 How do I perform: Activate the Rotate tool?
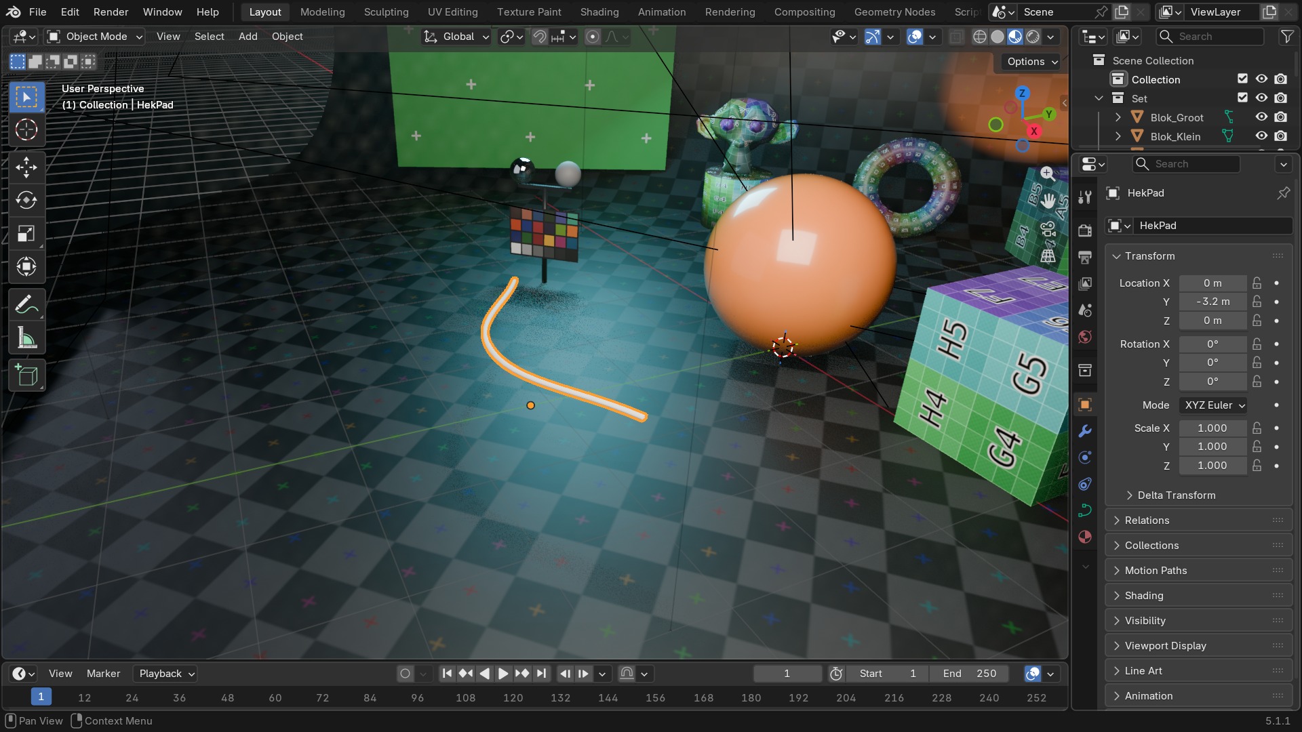pos(26,200)
